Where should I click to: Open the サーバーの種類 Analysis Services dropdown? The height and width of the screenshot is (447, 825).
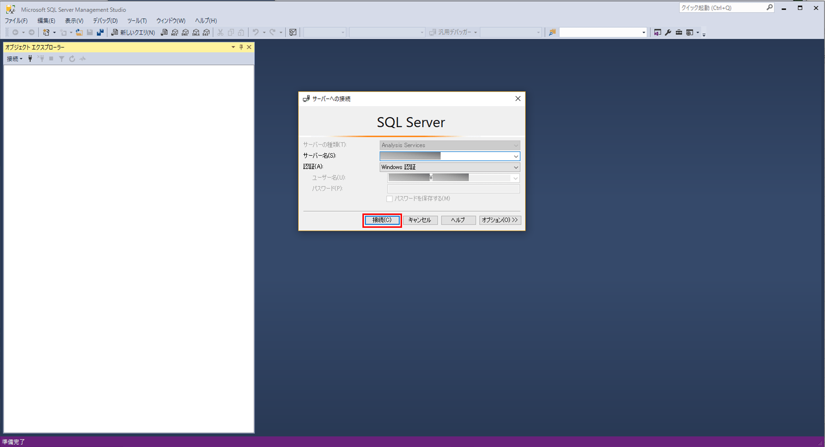[x=516, y=145]
